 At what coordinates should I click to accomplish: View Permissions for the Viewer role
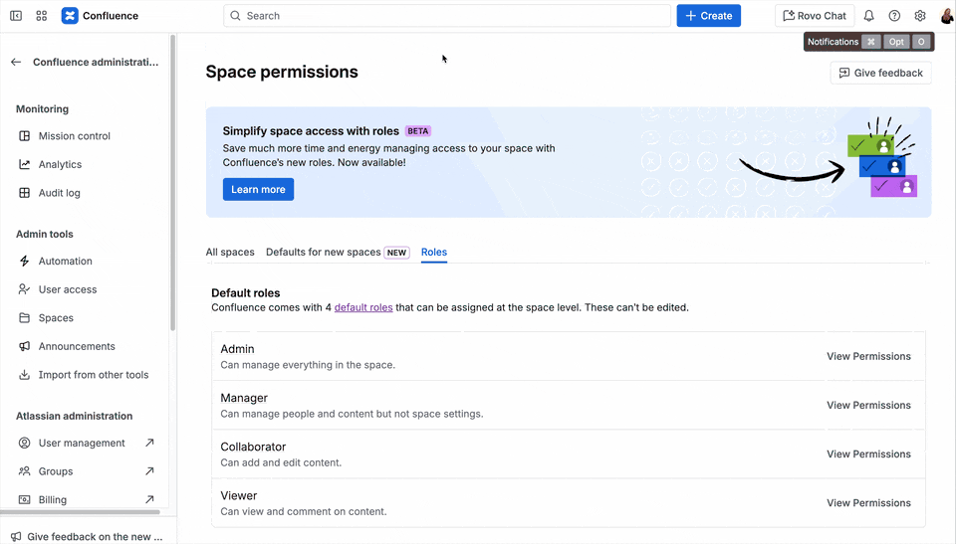coord(868,503)
